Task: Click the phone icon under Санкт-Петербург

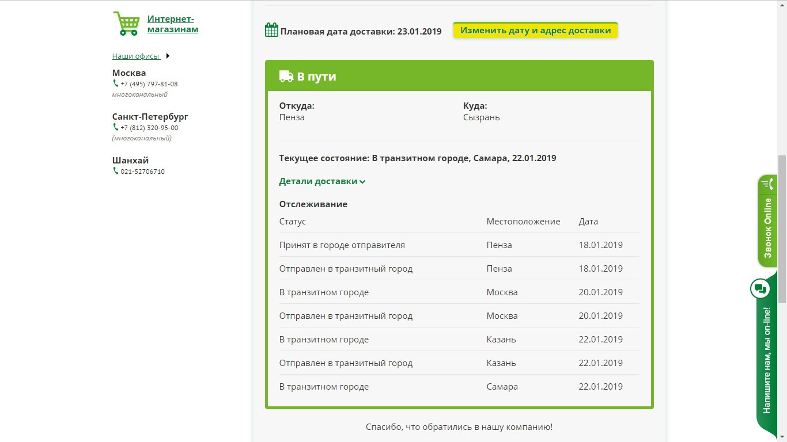Action: (115, 127)
